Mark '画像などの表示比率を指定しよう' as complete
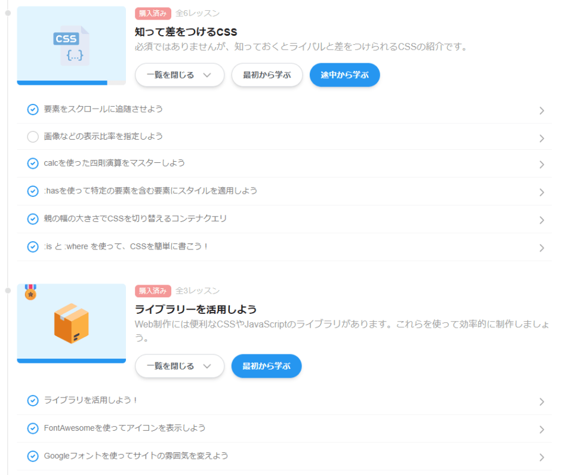The image size is (561, 475). [33, 137]
